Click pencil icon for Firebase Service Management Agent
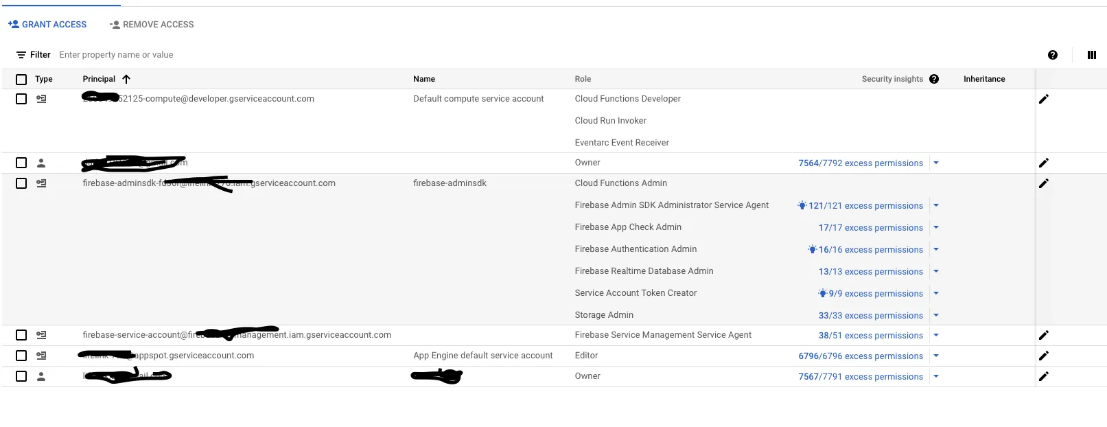Viewport: 1107px width, 427px height. (x=1043, y=335)
